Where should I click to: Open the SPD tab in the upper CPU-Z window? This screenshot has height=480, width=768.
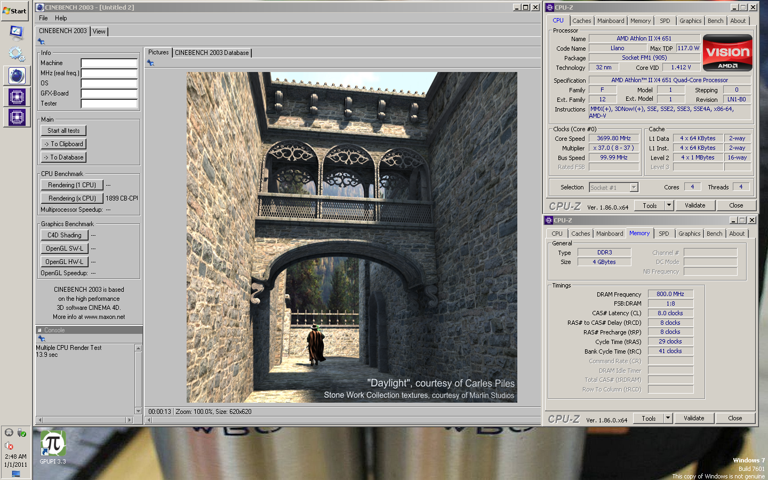coord(665,21)
